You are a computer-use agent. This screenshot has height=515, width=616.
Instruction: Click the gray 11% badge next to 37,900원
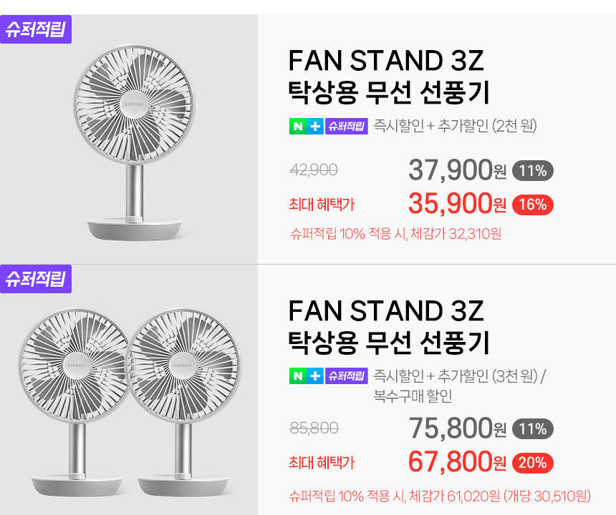(532, 171)
